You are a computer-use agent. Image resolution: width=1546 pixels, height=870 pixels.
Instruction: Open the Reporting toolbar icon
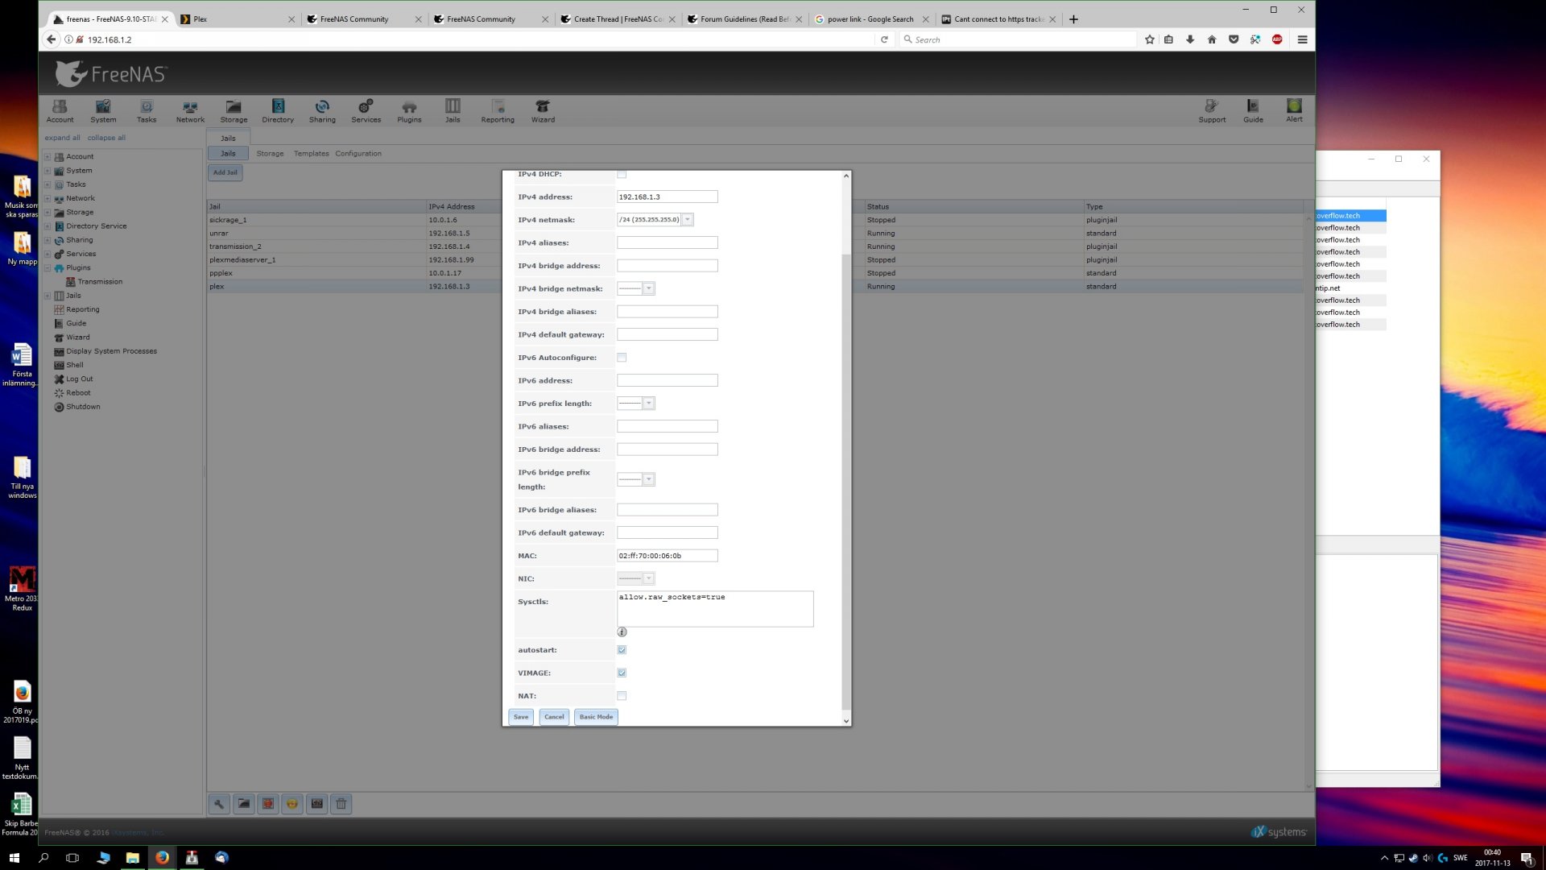coord(498,111)
